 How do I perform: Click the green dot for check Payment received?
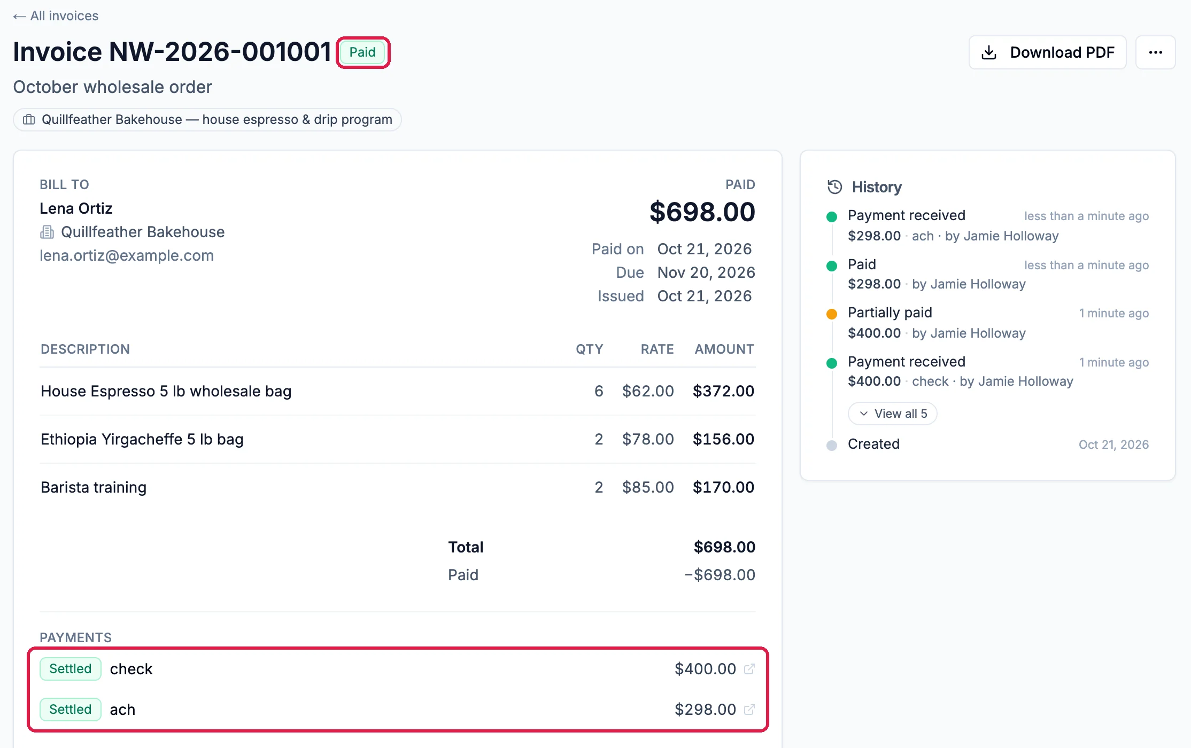[832, 363]
